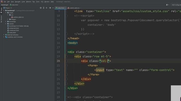
Task: Expand the bootstrap folder
Action: coord(6,22)
